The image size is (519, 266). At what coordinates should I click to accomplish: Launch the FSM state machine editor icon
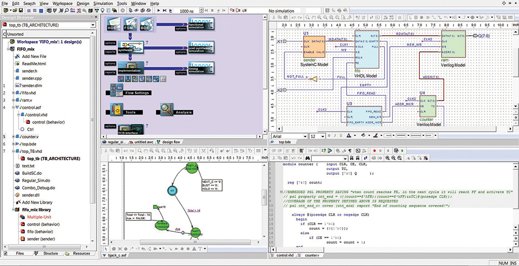click(x=130, y=25)
